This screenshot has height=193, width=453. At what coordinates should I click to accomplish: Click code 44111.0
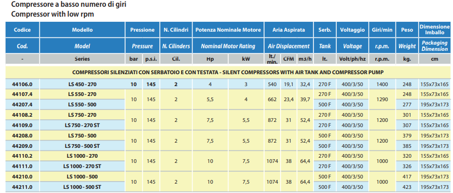pos(22,167)
